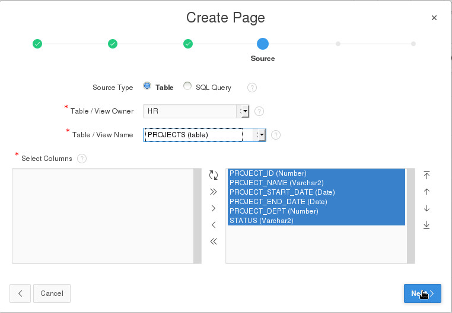Select PROJECT_START_DATE column in the list
452x313 pixels.
tap(282, 192)
